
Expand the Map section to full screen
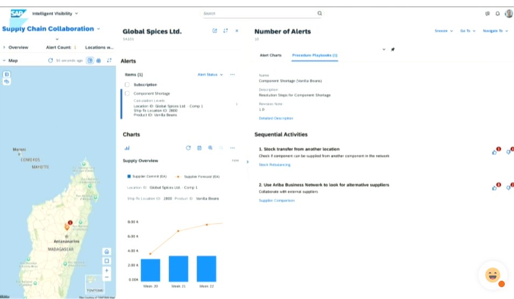[109, 60]
